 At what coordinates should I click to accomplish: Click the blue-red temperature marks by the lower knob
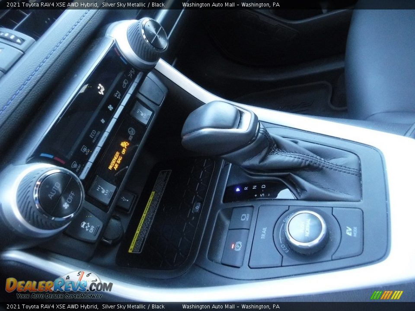53,158
